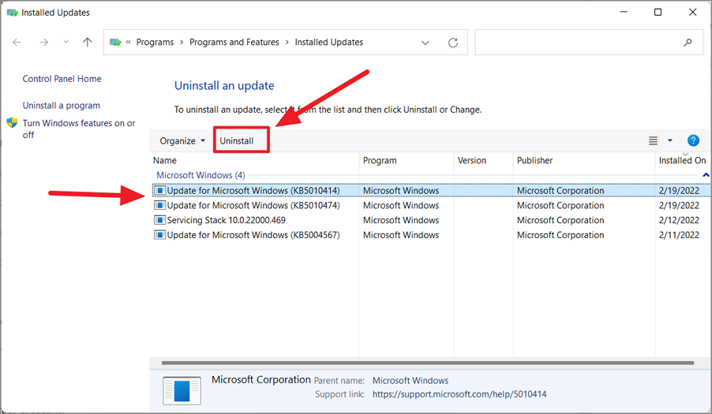Image resolution: width=712 pixels, height=414 pixels.
Task: Collapse the Microsoft Windows (4) group
Action: pos(706,175)
